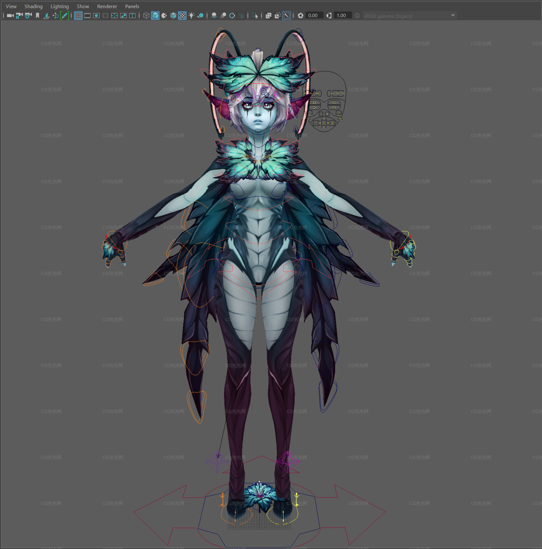Toggle the Safe Title icon

[132, 15]
